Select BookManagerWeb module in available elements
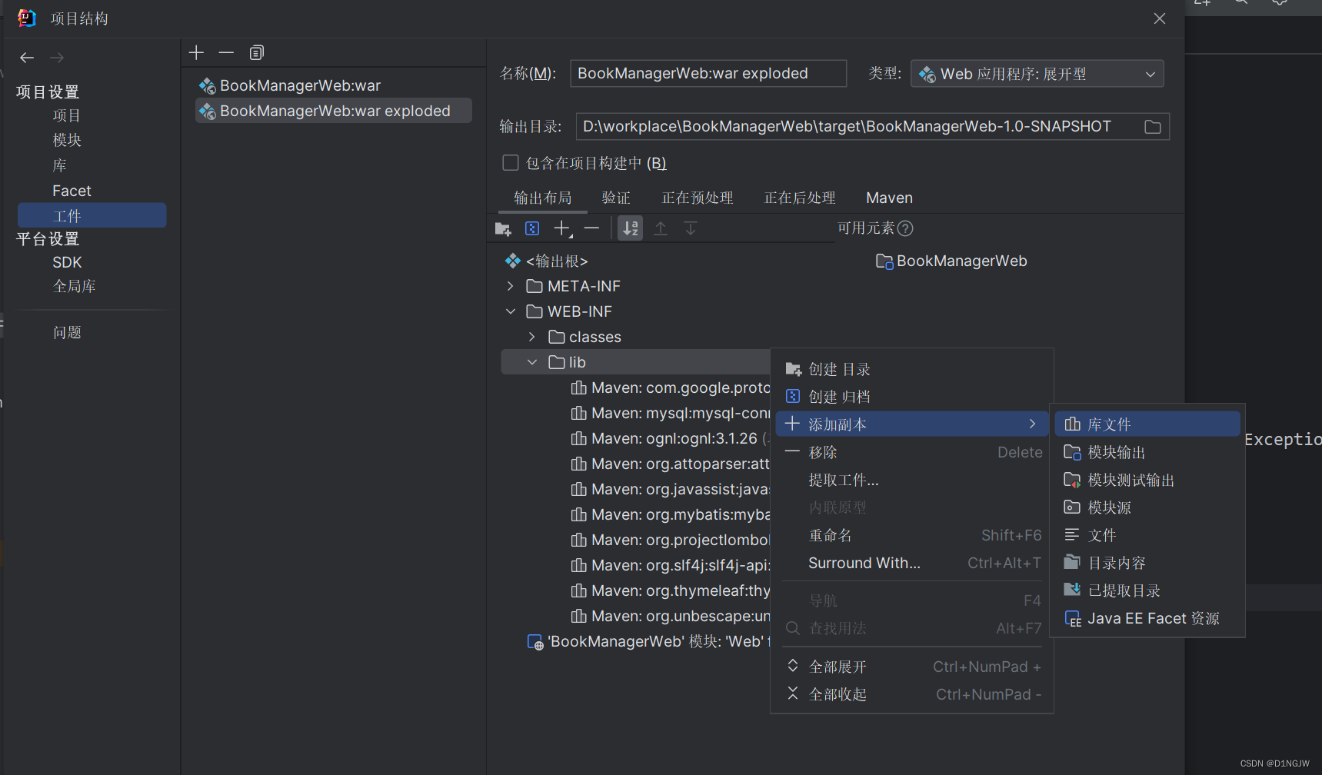The height and width of the screenshot is (775, 1322). pyautogui.click(x=951, y=261)
